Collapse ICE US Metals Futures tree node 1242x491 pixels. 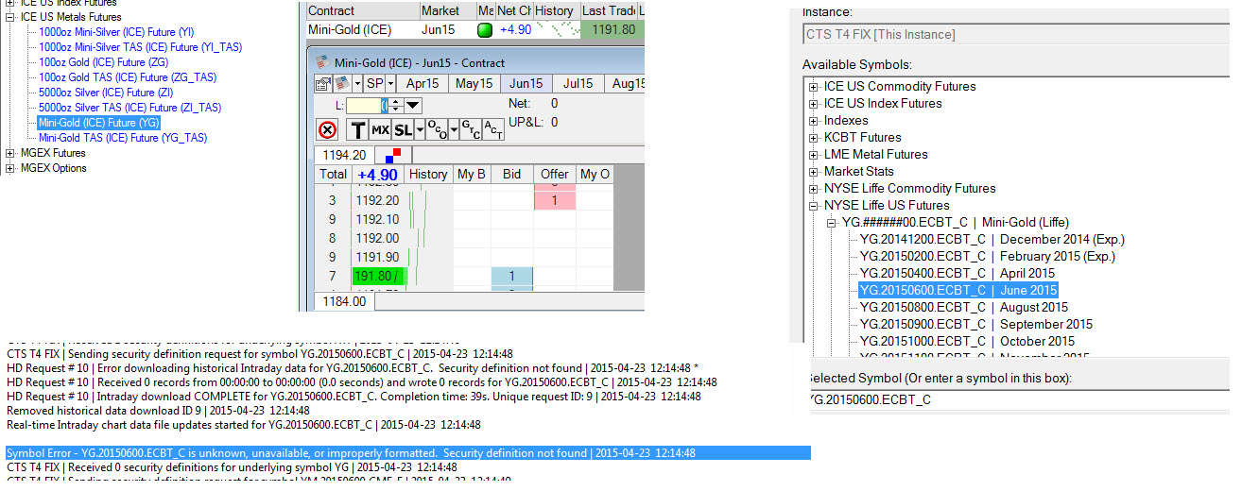click(10, 16)
